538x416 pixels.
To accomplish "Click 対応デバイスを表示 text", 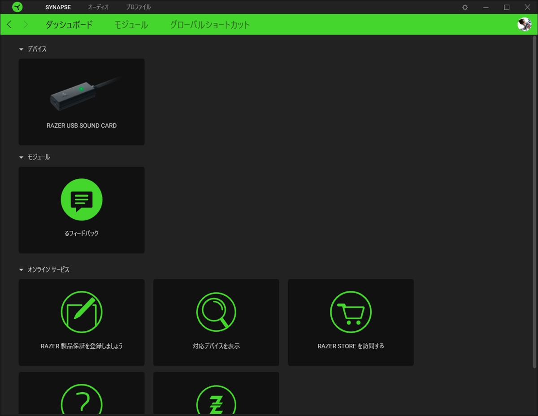I will tap(216, 346).
